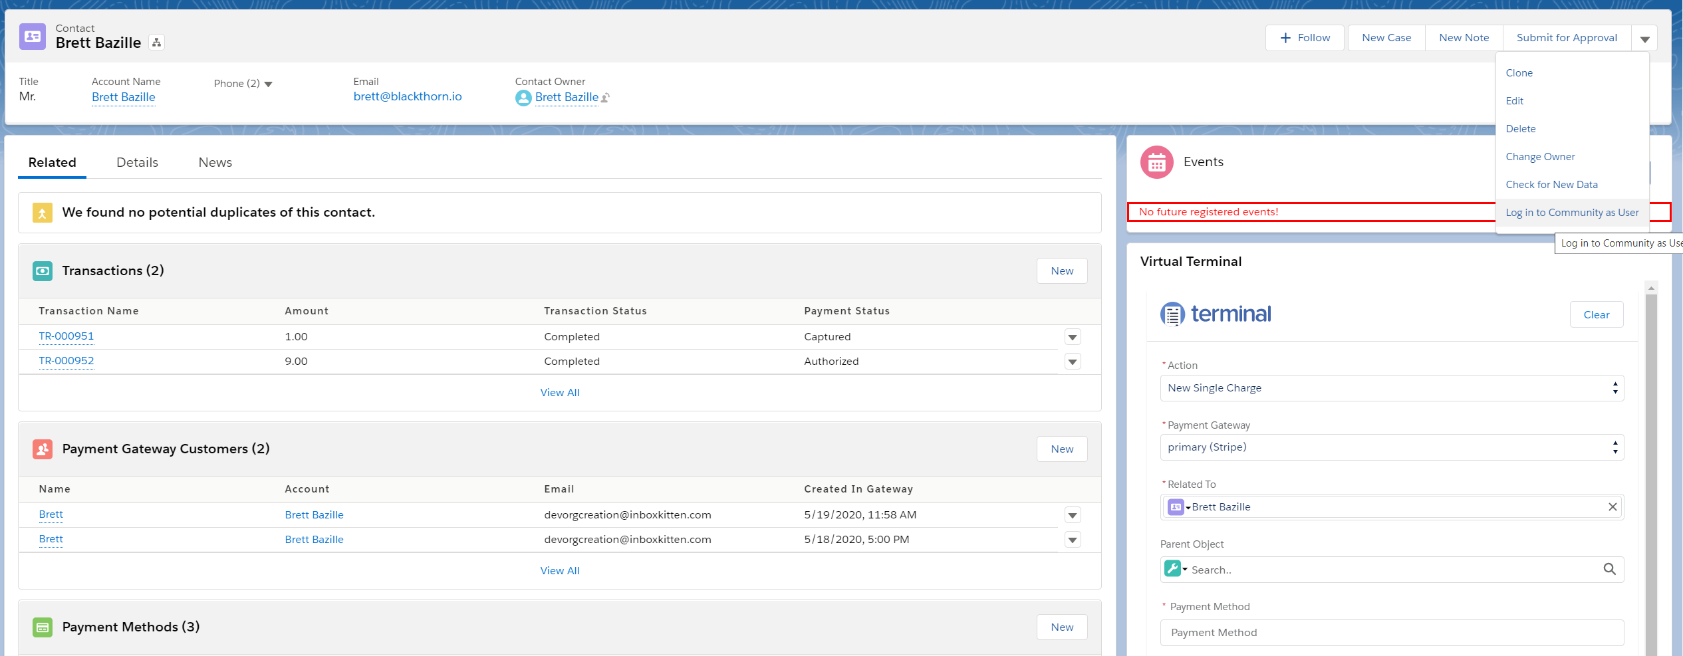
Task: Click the Transactions related list icon
Action: click(43, 271)
